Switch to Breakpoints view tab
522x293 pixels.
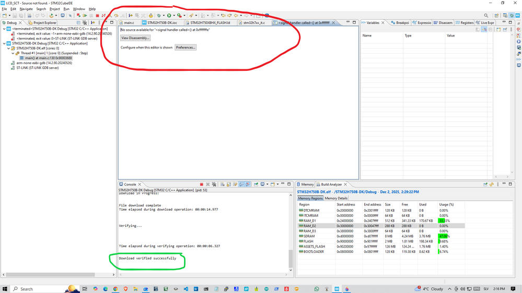click(x=400, y=22)
